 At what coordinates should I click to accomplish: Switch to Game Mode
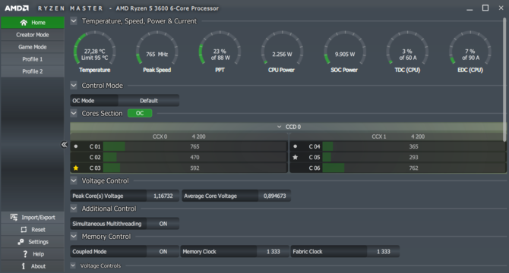[x=33, y=47]
